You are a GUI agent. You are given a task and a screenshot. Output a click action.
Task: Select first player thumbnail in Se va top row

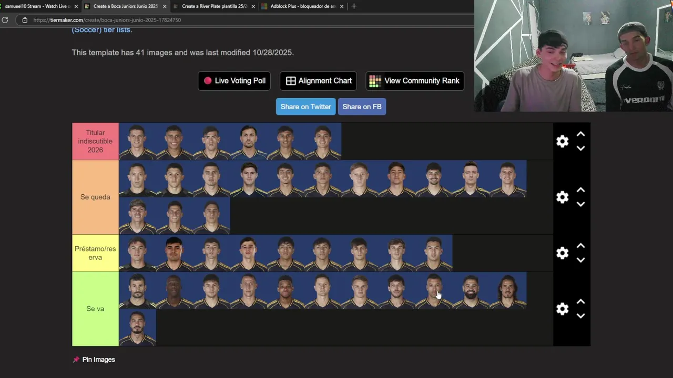tap(137, 290)
